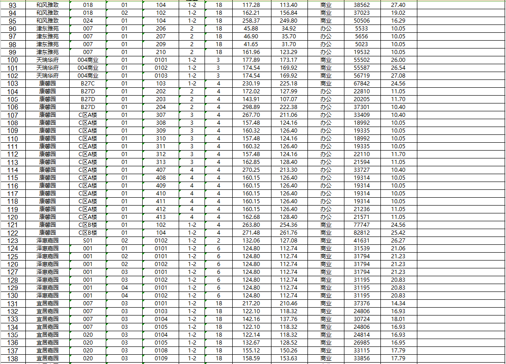Screen dimensions: 506x364
Task: Click the S01 cell in row 123
Action: [x=88, y=241]
